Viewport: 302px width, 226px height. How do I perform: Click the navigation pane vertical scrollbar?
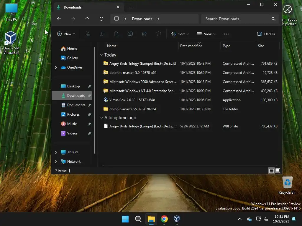95,100
